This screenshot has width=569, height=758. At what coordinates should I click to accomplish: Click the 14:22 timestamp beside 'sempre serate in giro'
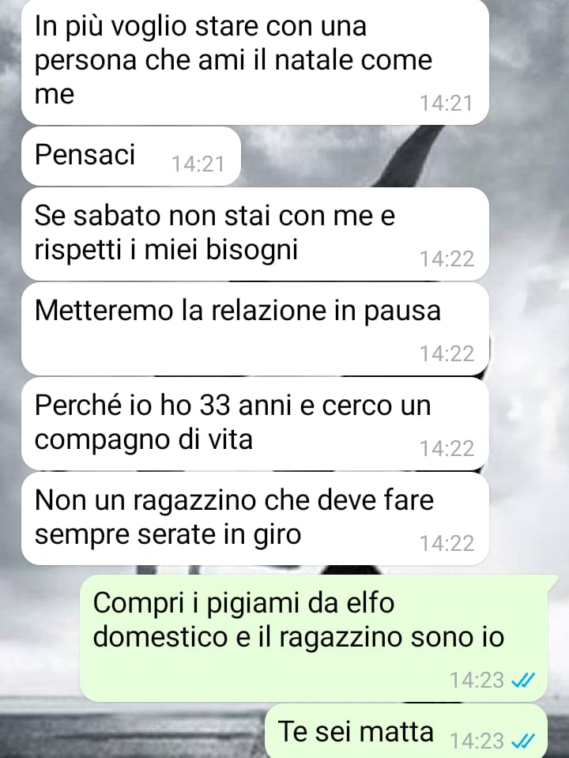(x=447, y=543)
